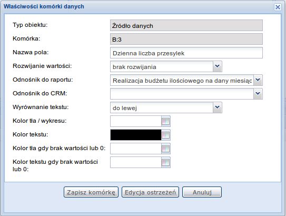The image size is (286, 216).
Task: Click the Nazwa pola text field
Action: [x=186, y=53]
